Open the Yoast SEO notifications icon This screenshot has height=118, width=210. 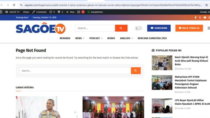[x=81, y=12]
